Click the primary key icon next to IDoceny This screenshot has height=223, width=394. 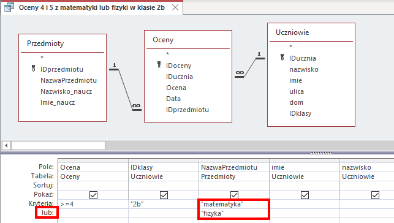pos(159,64)
